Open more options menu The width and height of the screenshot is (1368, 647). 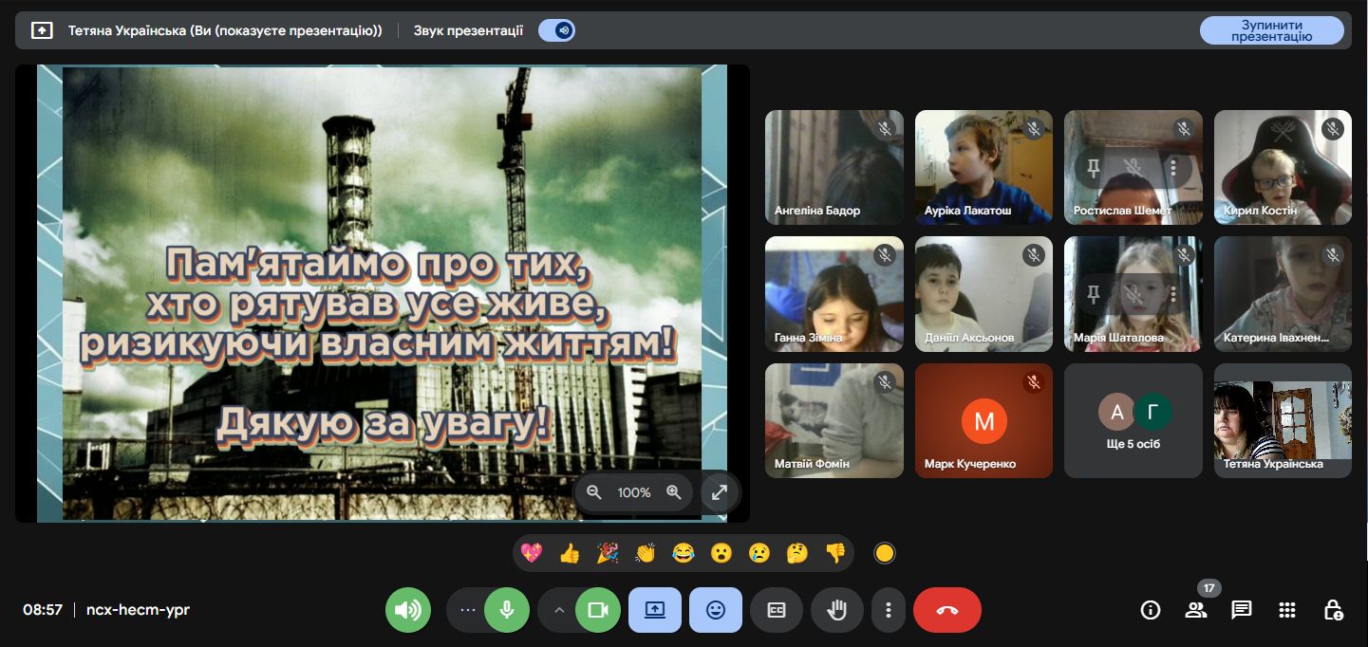tap(888, 610)
